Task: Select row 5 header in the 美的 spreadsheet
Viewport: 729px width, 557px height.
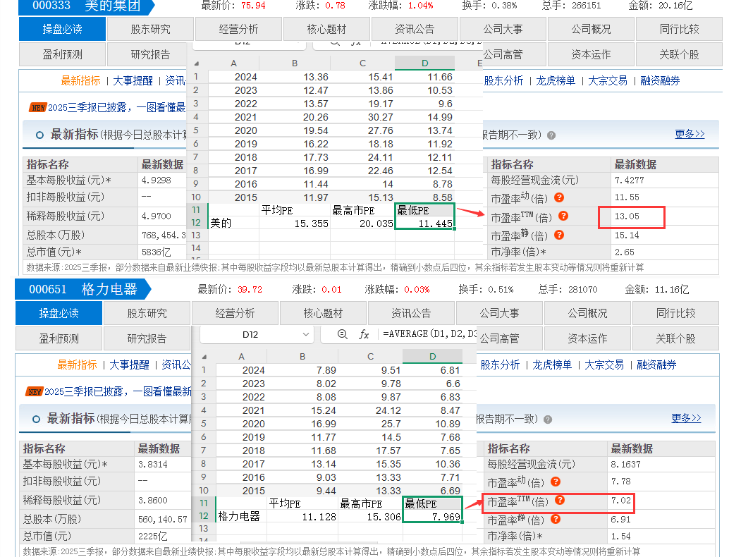Action: tap(196, 130)
